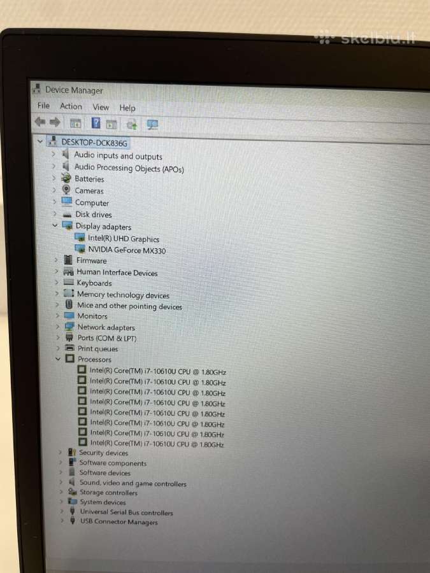Expand the Network adapters category
Viewport: 430px width, 573px height.
tap(57, 327)
